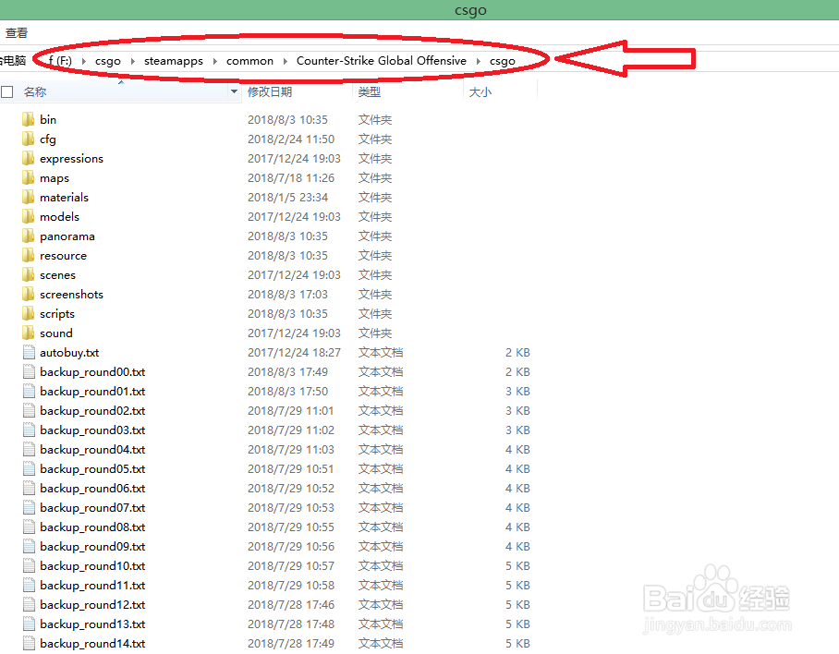Click the materials folder icon
Screen dimensions: 839x654
point(29,198)
